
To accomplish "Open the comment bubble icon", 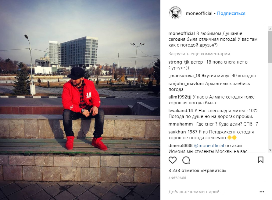I will (x=186, y=160).
